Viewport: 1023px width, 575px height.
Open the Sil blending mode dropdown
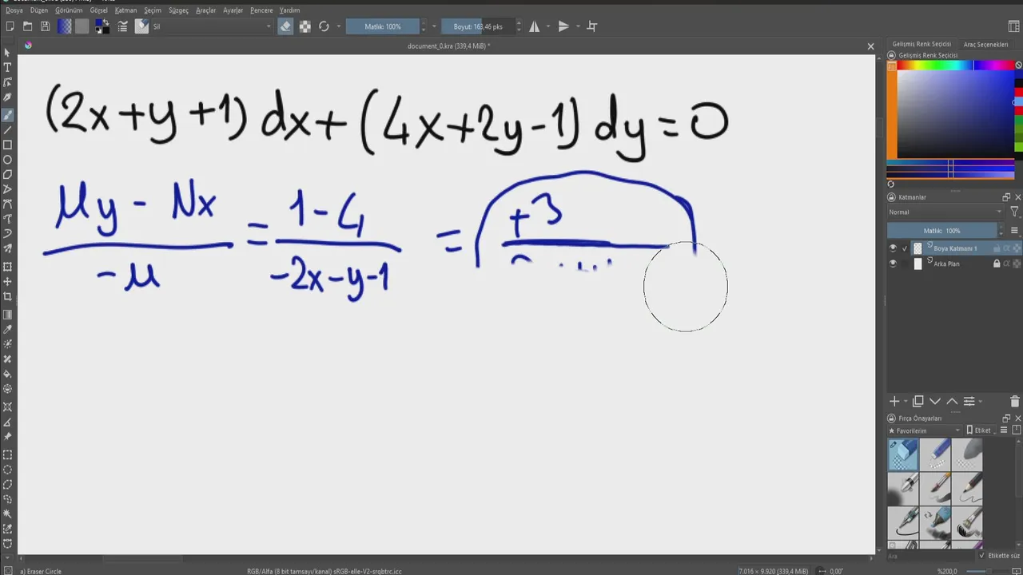tap(212, 26)
